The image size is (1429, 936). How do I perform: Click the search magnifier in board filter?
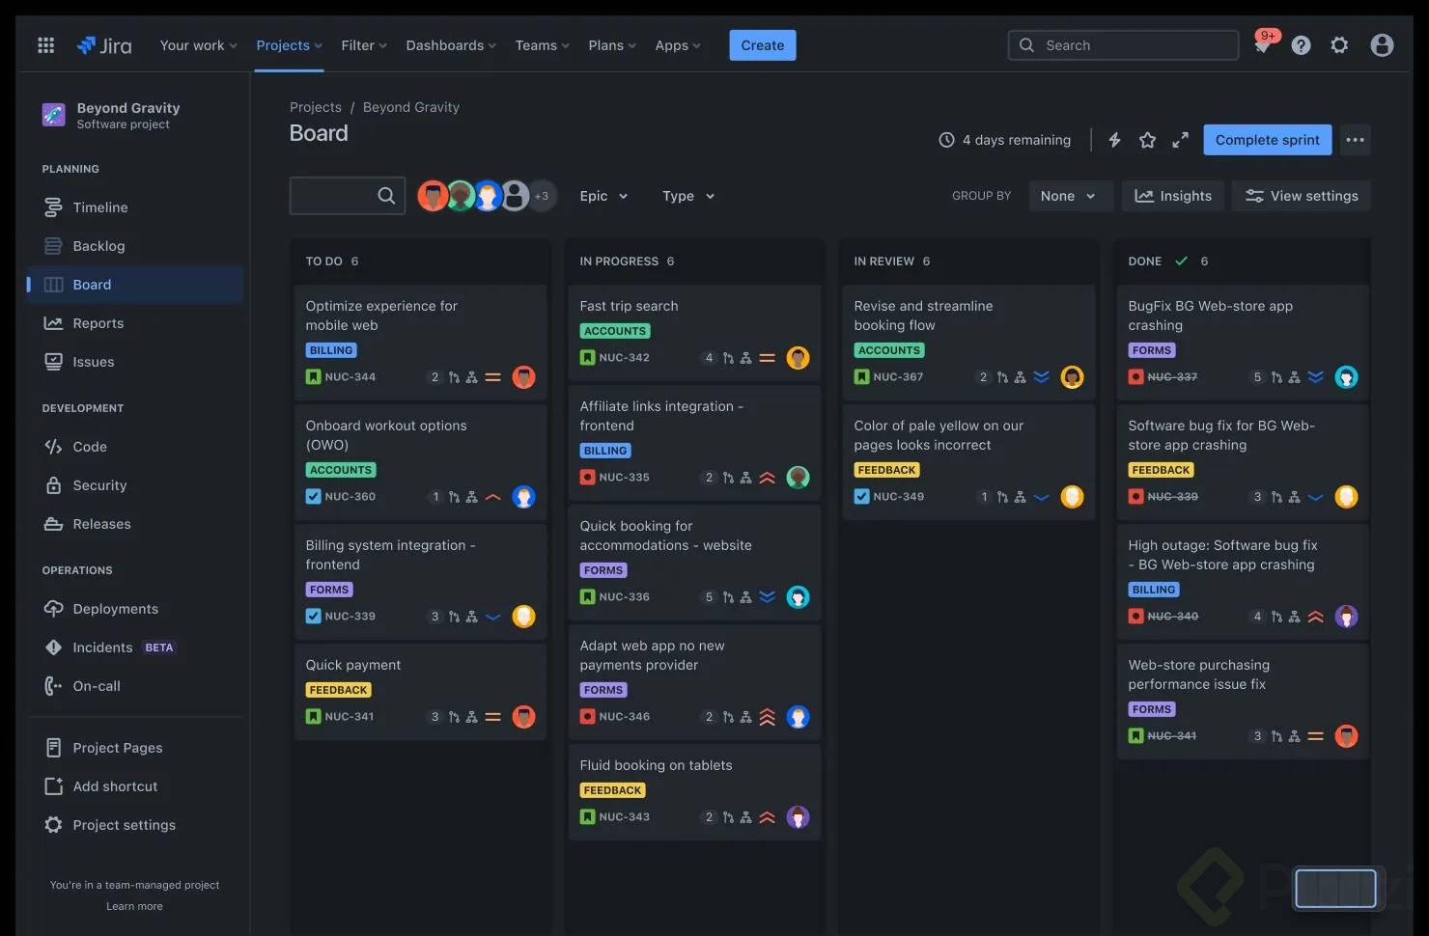(x=386, y=196)
